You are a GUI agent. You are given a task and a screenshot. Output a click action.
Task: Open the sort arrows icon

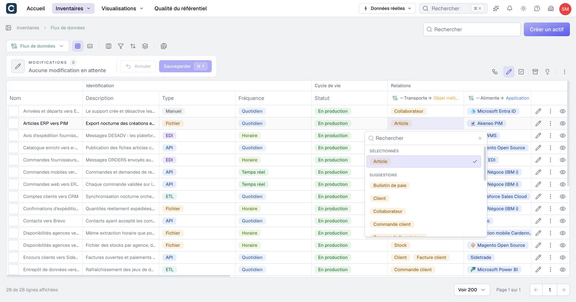pos(133,46)
